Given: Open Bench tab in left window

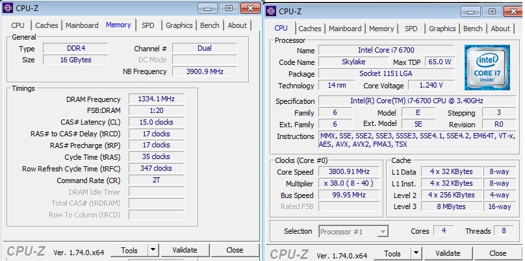Looking at the screenshot, I should point(210,25).
